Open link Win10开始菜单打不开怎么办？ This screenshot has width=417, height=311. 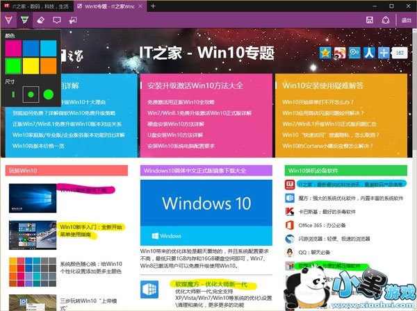(318, 102)
